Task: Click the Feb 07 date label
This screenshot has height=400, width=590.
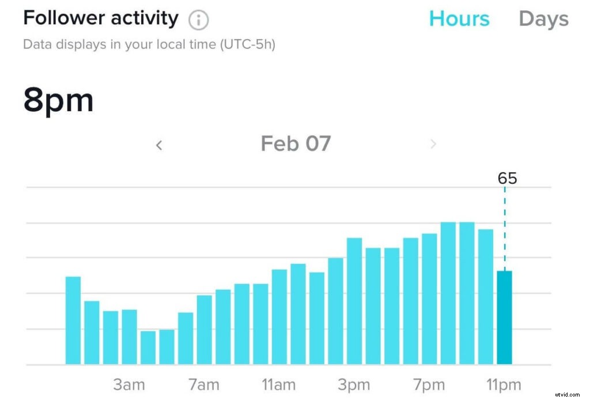Action: (x=296, y=144)
